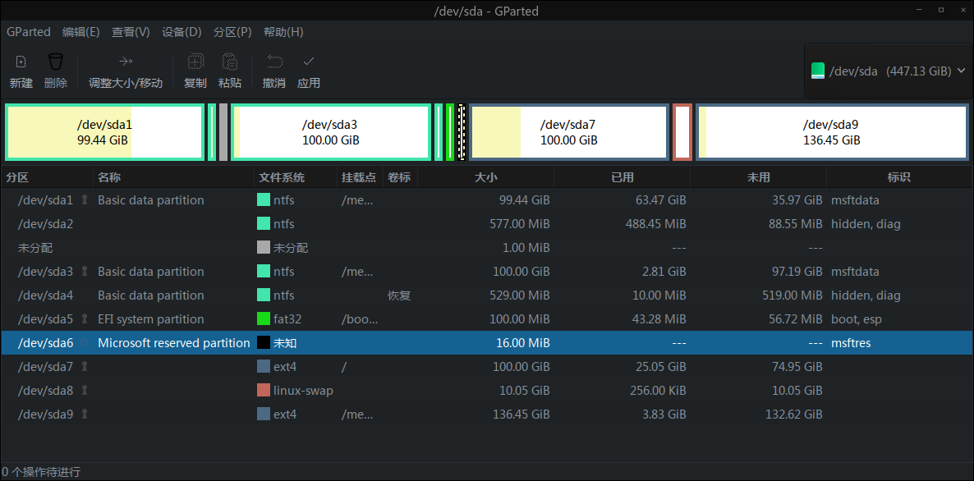Open the GParted menu
This screenshot has width=974, height=481.
[x=28, y=32]
